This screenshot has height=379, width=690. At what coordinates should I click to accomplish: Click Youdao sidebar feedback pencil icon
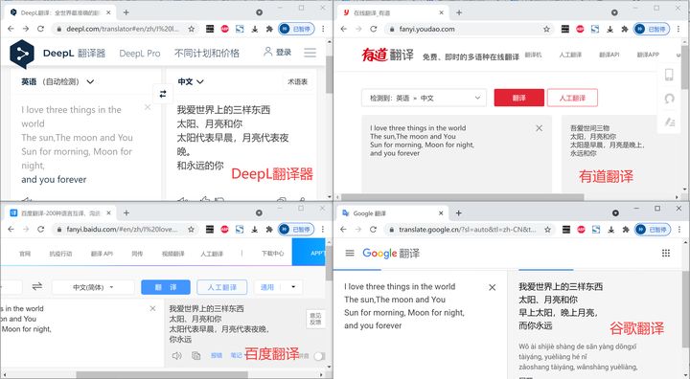669,122
